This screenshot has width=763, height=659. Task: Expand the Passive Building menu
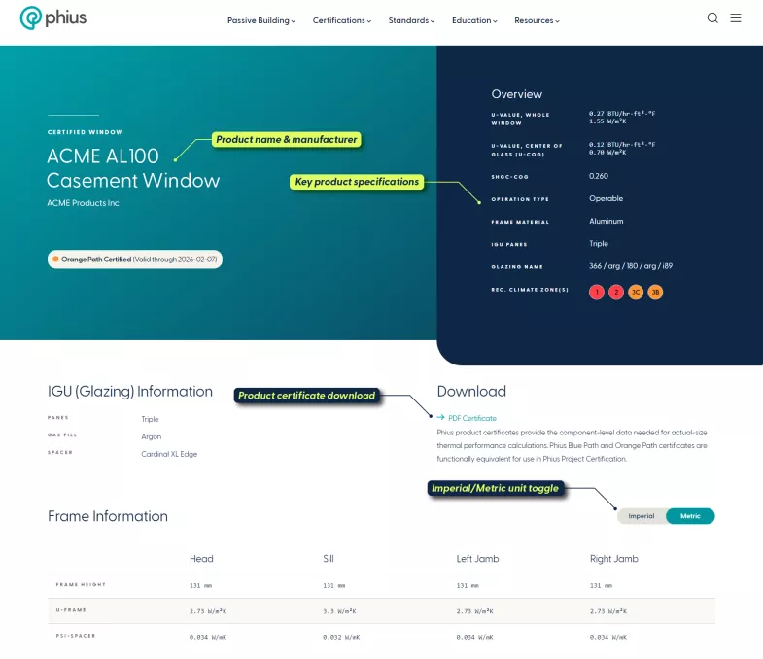pos(260,20)
